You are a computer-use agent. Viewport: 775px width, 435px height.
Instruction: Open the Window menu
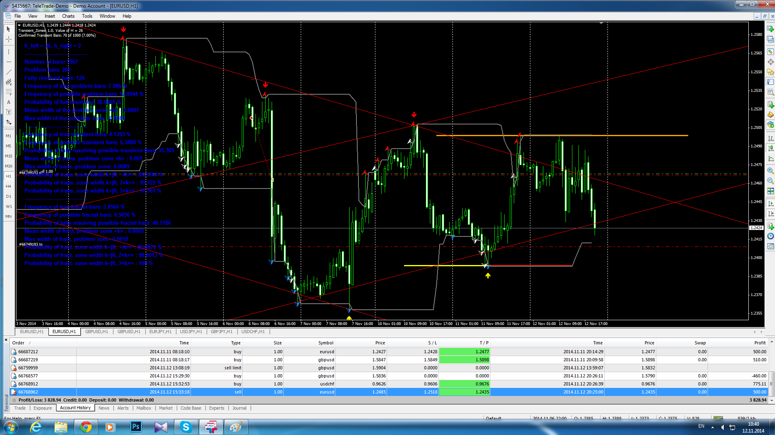click(107, 16)
